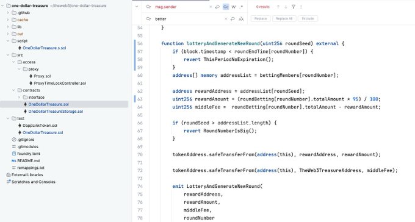This screenshot has width=415, height=222.
Task: Collapse the src folder
Action: point(8,55)
